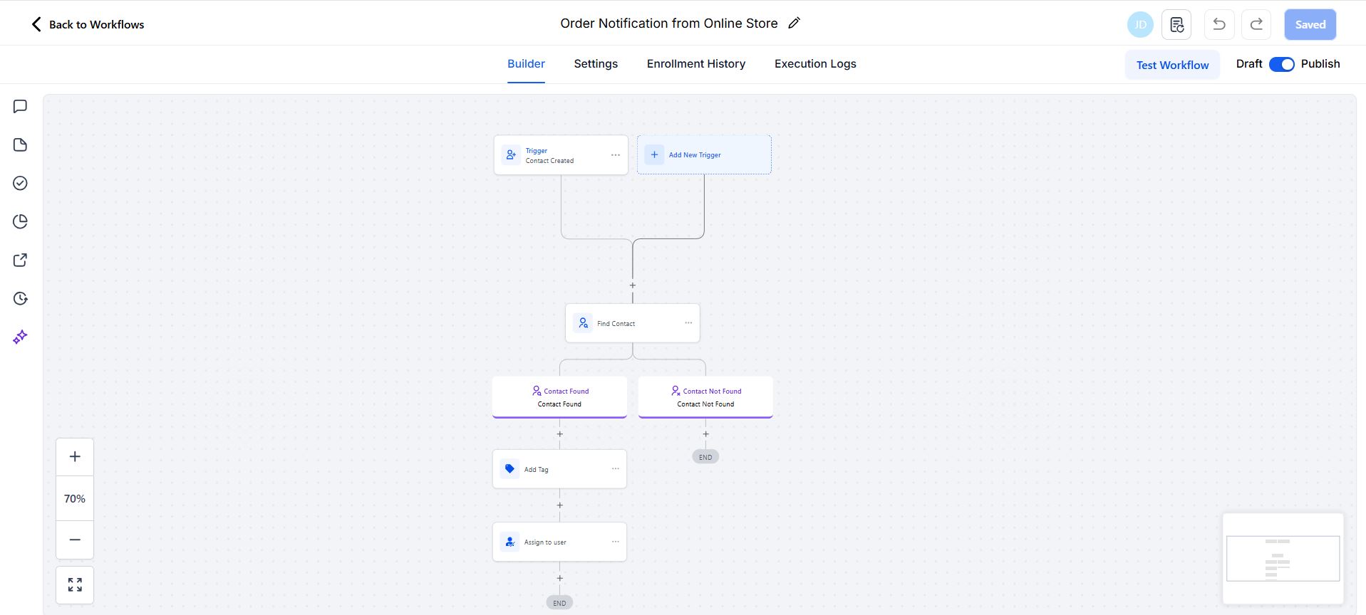The image size is (1366, 615).
Task: Click the redo arrow icon
Action: 1256,25
